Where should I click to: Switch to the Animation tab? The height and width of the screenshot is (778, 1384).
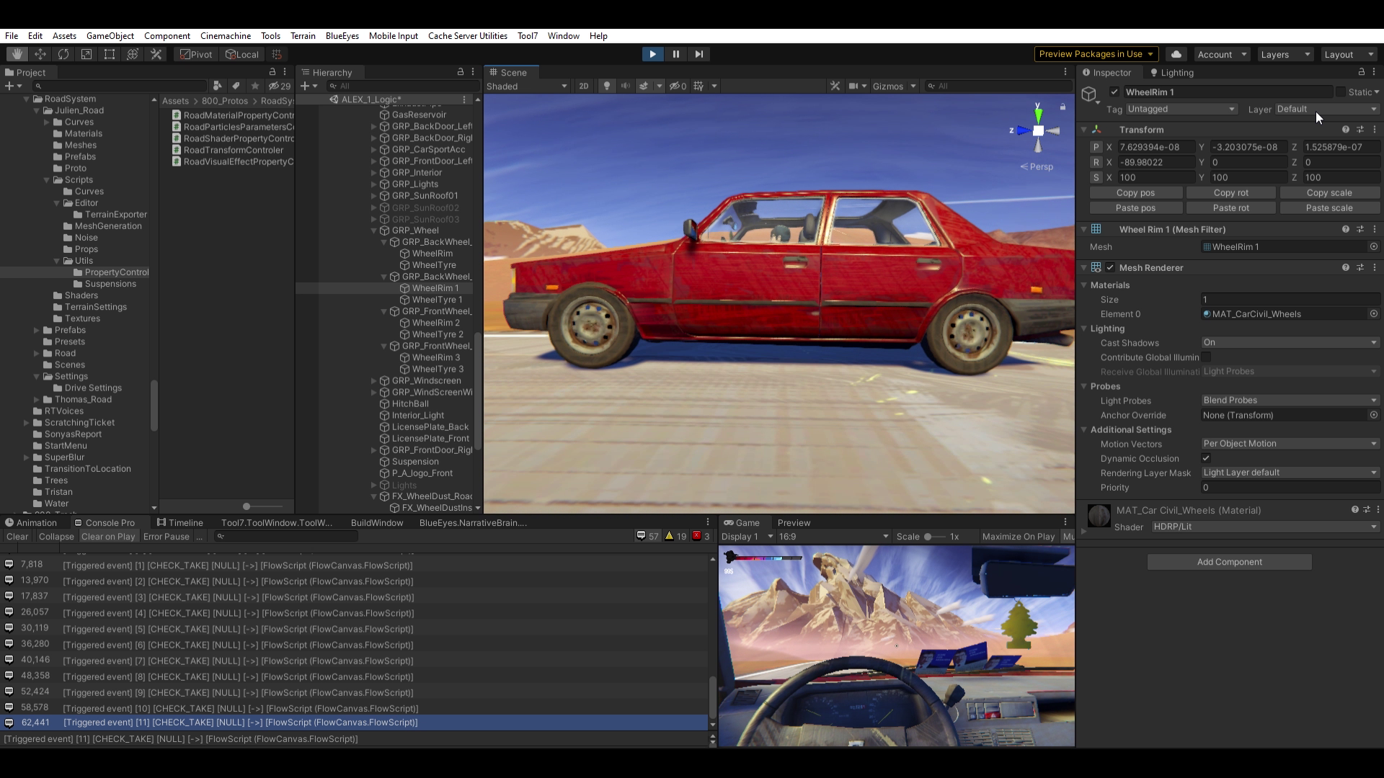tap(31, 522)
